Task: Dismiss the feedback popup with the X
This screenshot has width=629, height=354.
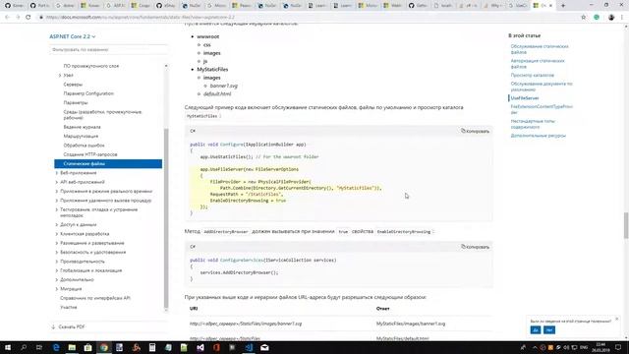Action: [x=616, y=319]
